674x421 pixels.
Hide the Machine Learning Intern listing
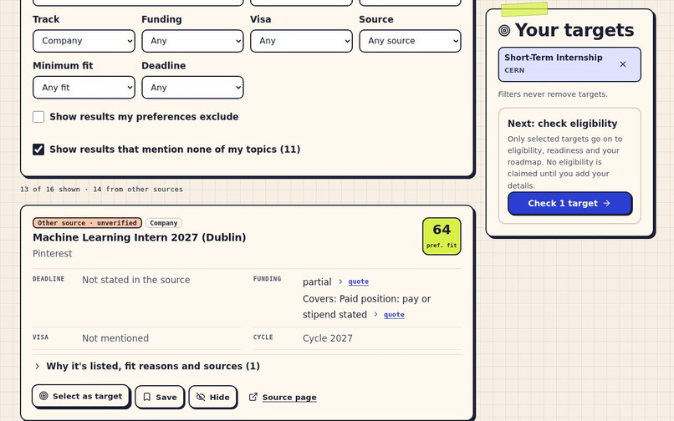[213, 397]
